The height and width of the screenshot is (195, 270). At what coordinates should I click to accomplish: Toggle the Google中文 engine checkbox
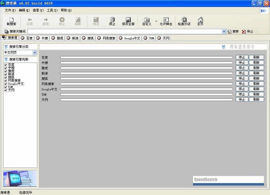coord(5,84)
